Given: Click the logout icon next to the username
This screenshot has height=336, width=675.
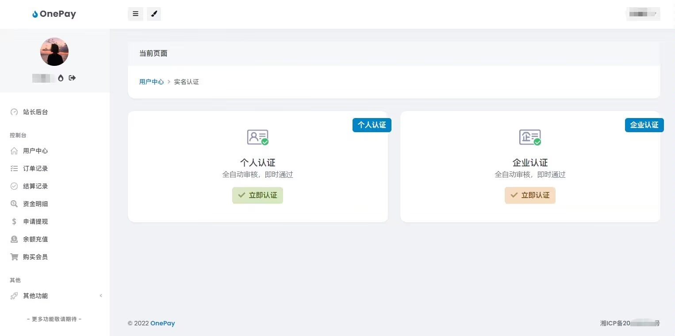Looking at the screenshot, I should (72, 78).
